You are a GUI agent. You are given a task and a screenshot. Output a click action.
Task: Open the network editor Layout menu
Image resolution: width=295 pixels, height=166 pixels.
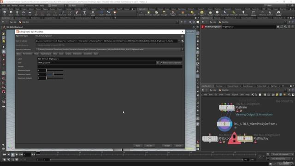[x=235, y=95]
